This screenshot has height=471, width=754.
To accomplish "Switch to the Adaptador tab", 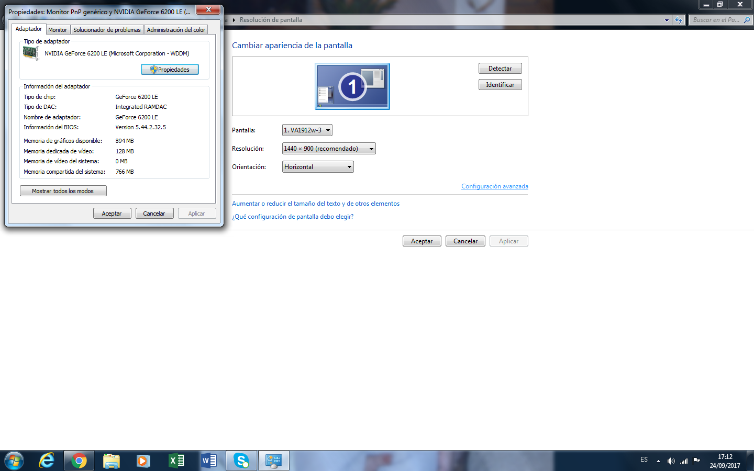I will click(x=29, y=29).
